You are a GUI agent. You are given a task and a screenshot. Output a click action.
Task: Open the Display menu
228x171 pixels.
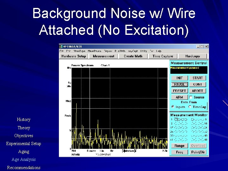(x=108, y=51)
